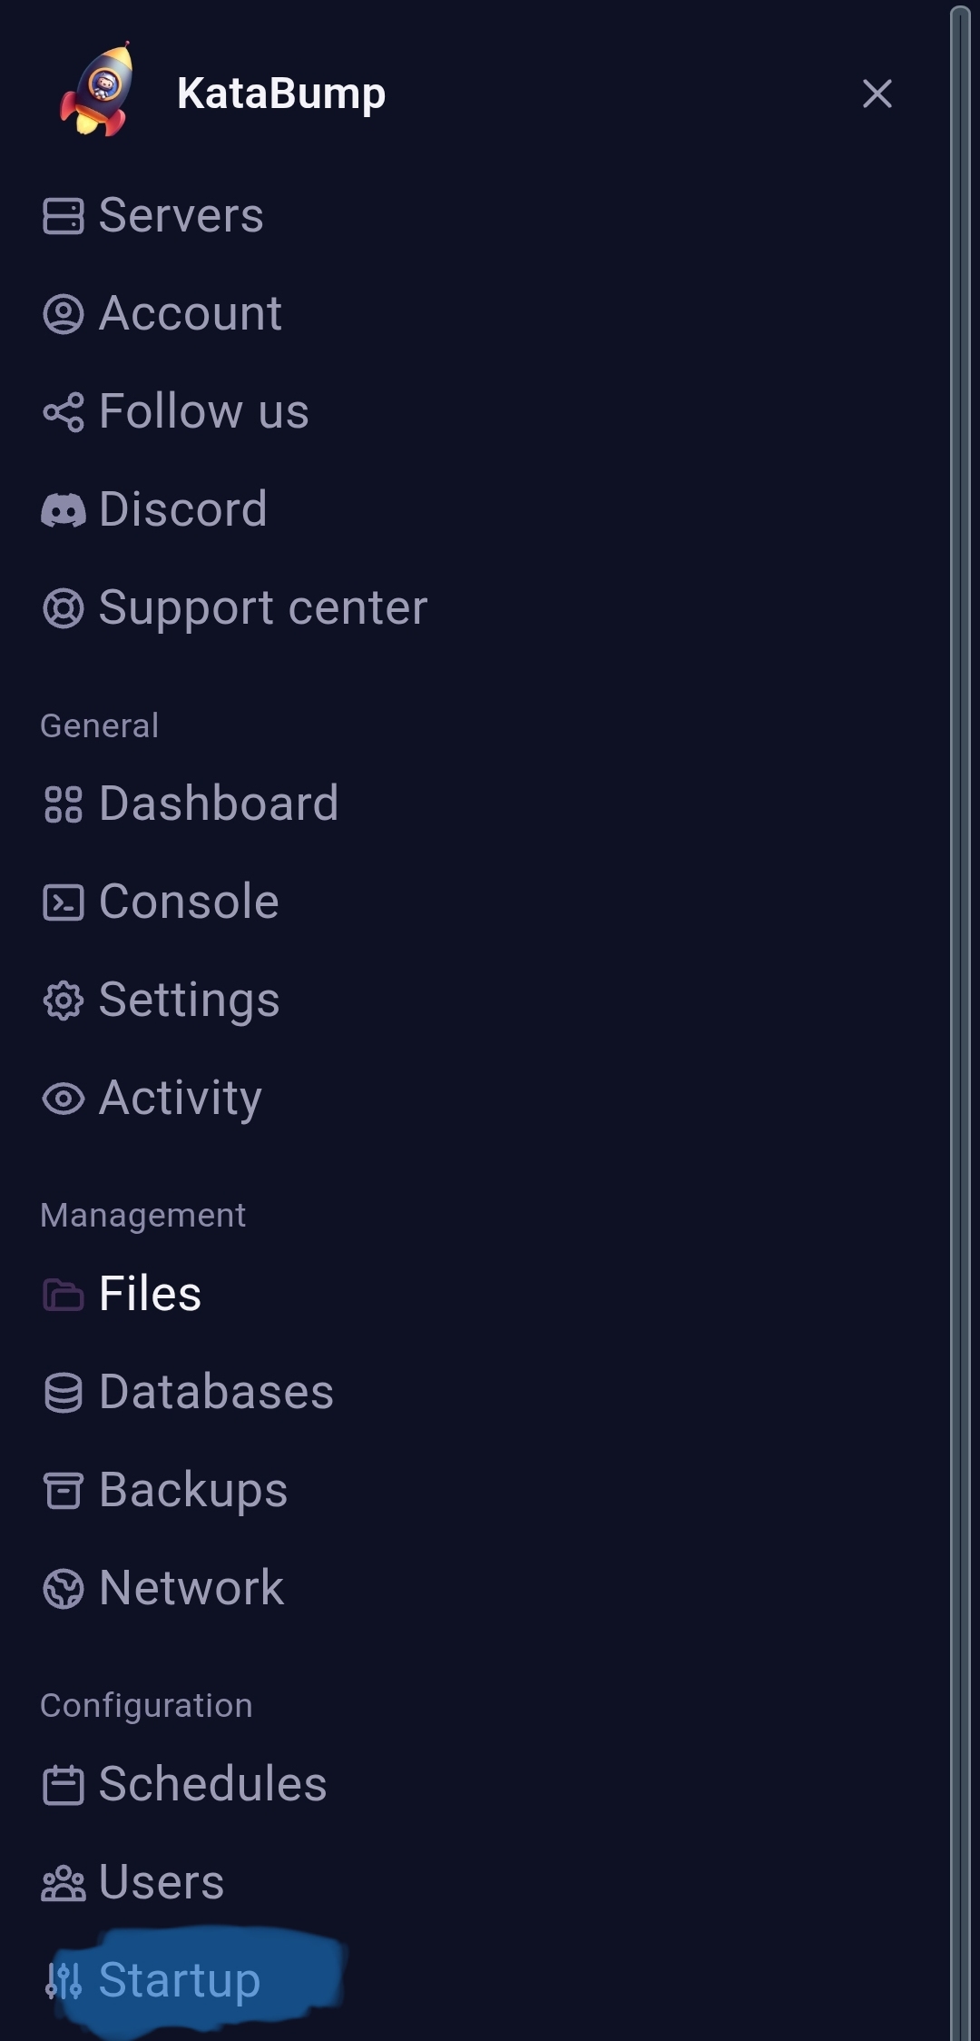Click the Support center lifebuoy icon
Screen dimensions: 980x2041
coord(64,608)
